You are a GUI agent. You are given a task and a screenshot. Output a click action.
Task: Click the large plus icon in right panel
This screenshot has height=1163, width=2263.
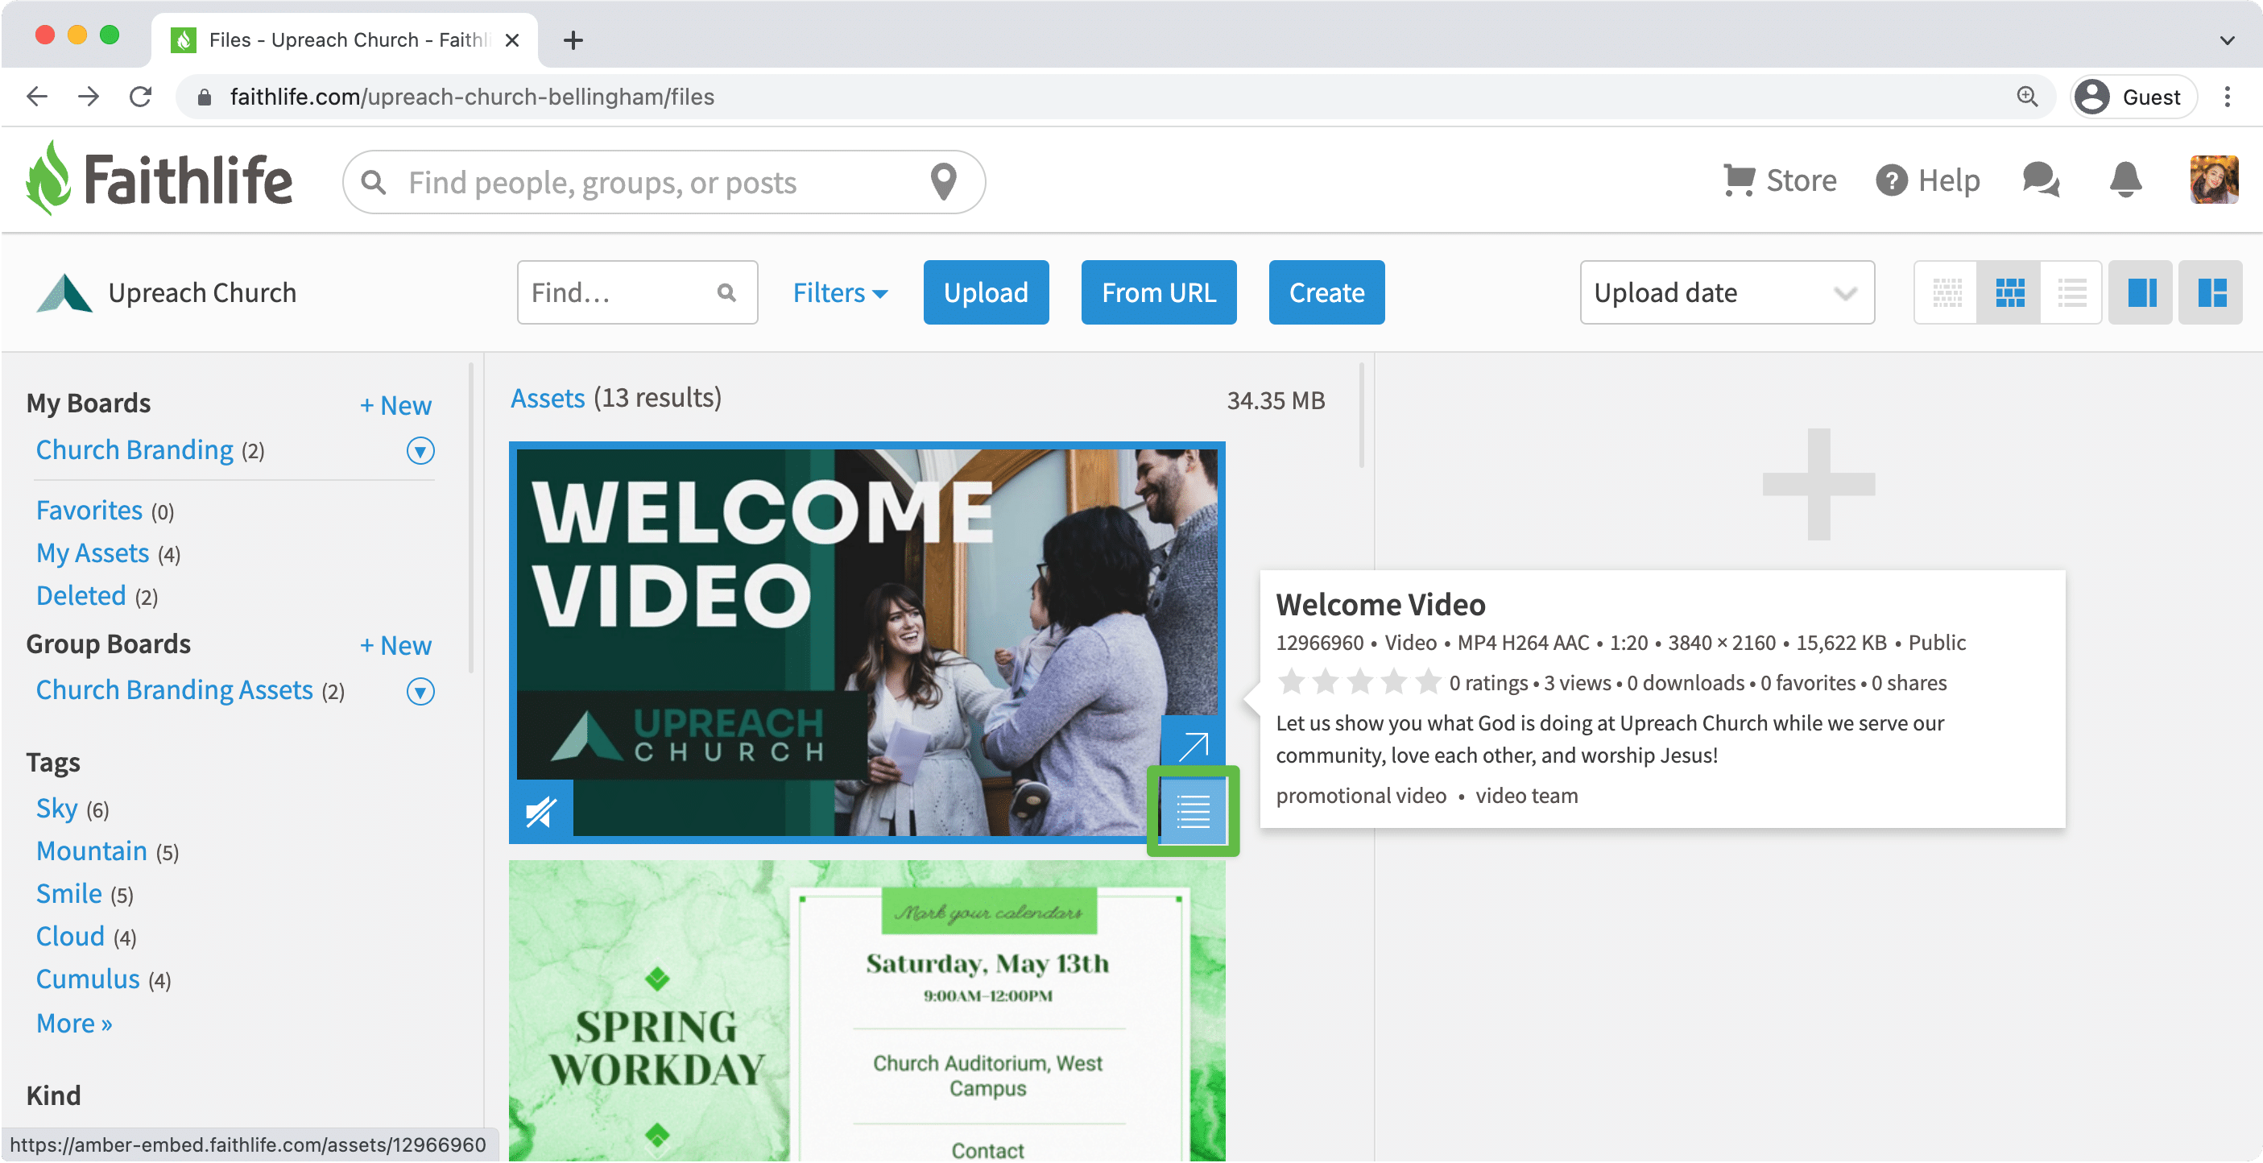click(1818, 484)
